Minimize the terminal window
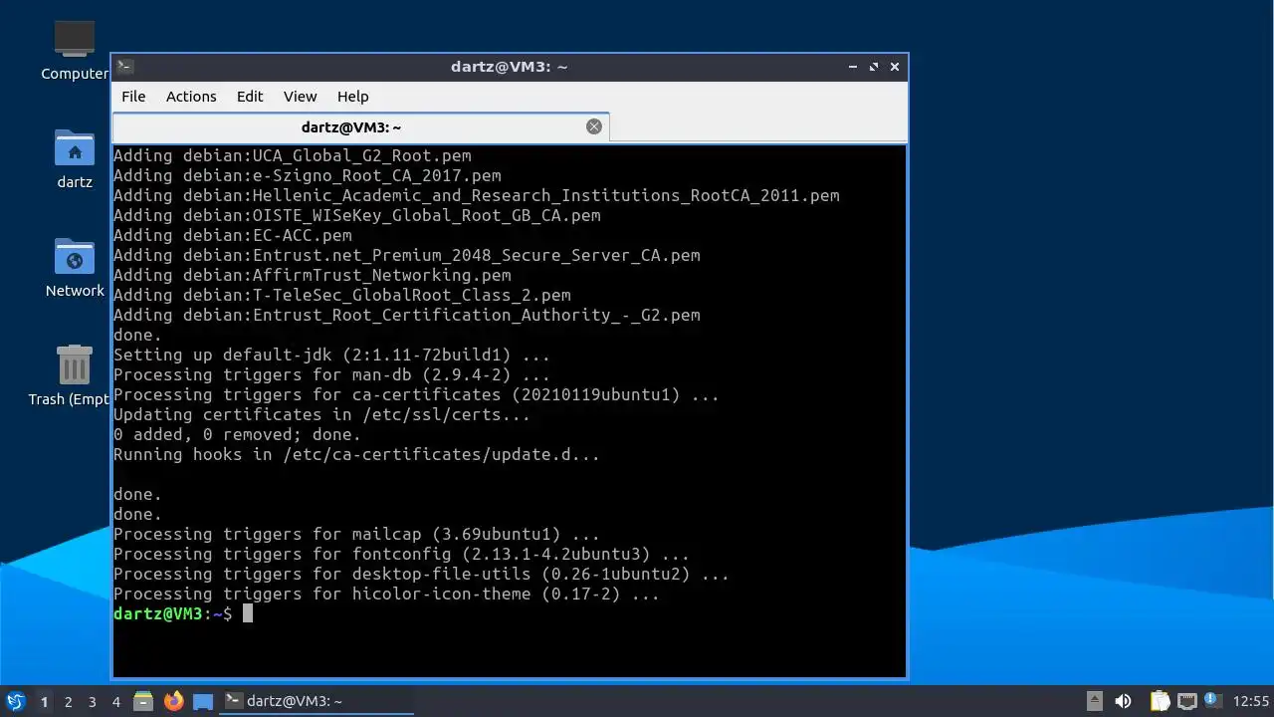This screenshot has height=717, width=1274. pyautogui.click(x=853, y=67)
